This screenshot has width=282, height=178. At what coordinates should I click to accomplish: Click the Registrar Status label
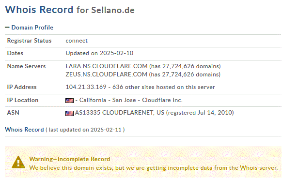point(30,41)
